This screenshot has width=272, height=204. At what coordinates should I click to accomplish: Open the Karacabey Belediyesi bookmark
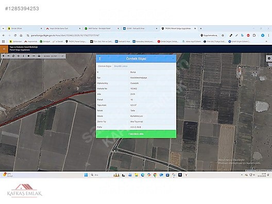tap(143, 41)
